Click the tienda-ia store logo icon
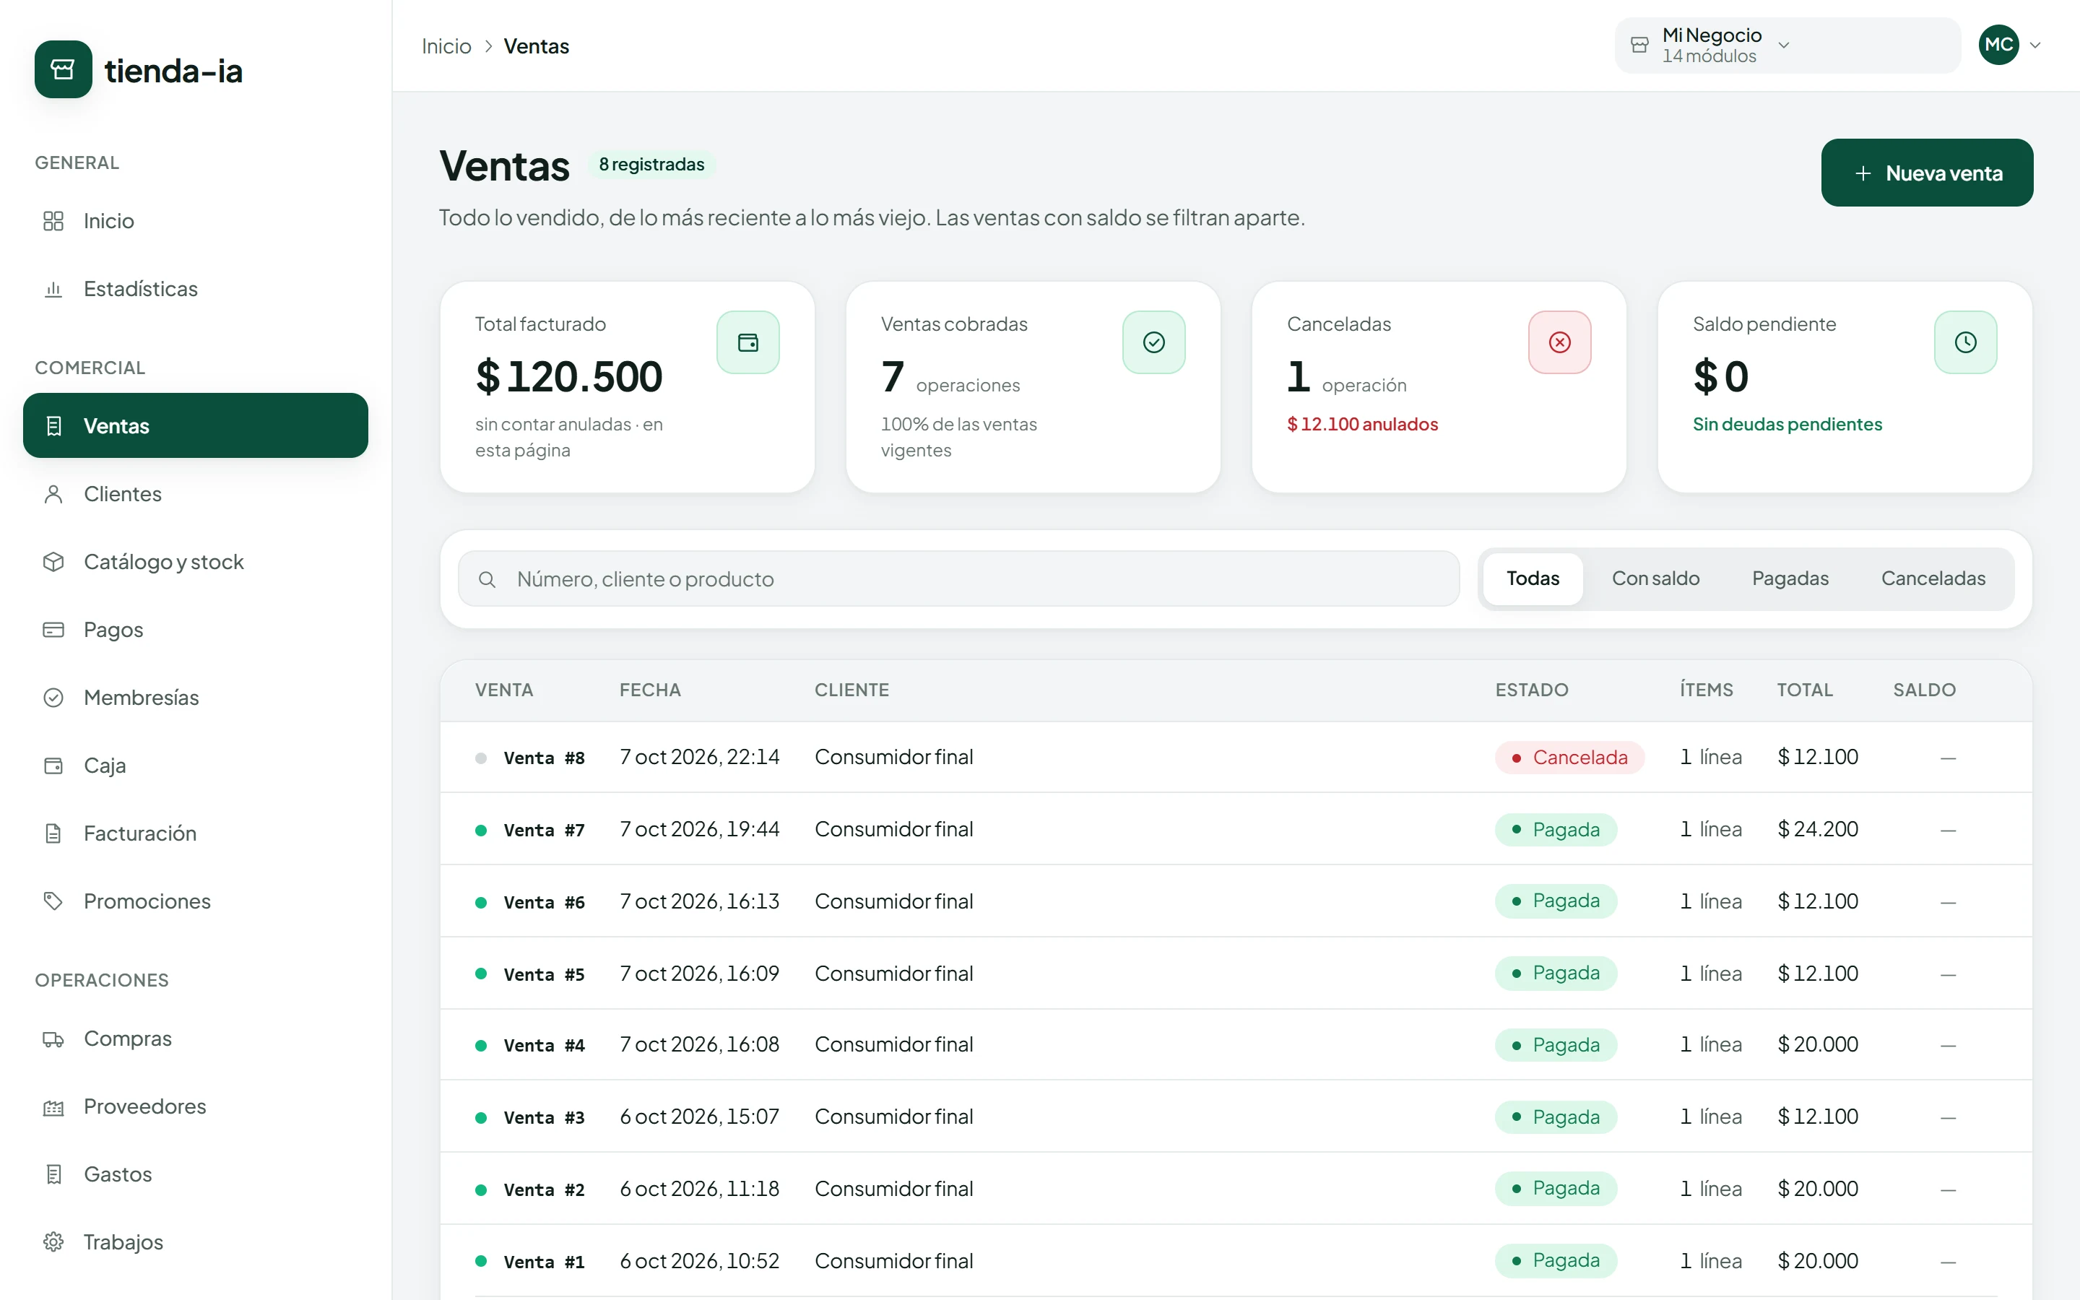Image resolution: width=2080 pixels, height=1300 pixels. (63, 69)
